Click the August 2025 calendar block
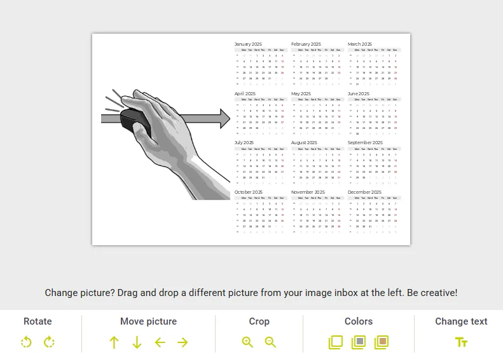This screenshot has width=503, height=357. [x=317, y=163]
